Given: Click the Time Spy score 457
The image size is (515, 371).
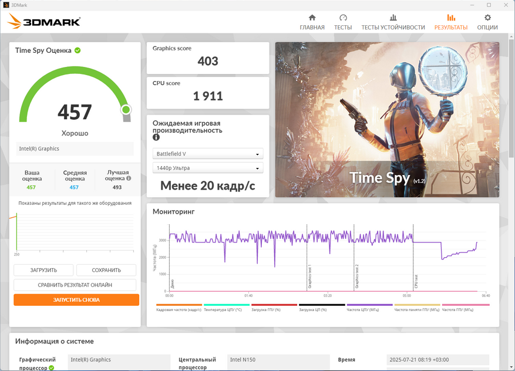Looking at the screenshot, I should click(75, 112).
